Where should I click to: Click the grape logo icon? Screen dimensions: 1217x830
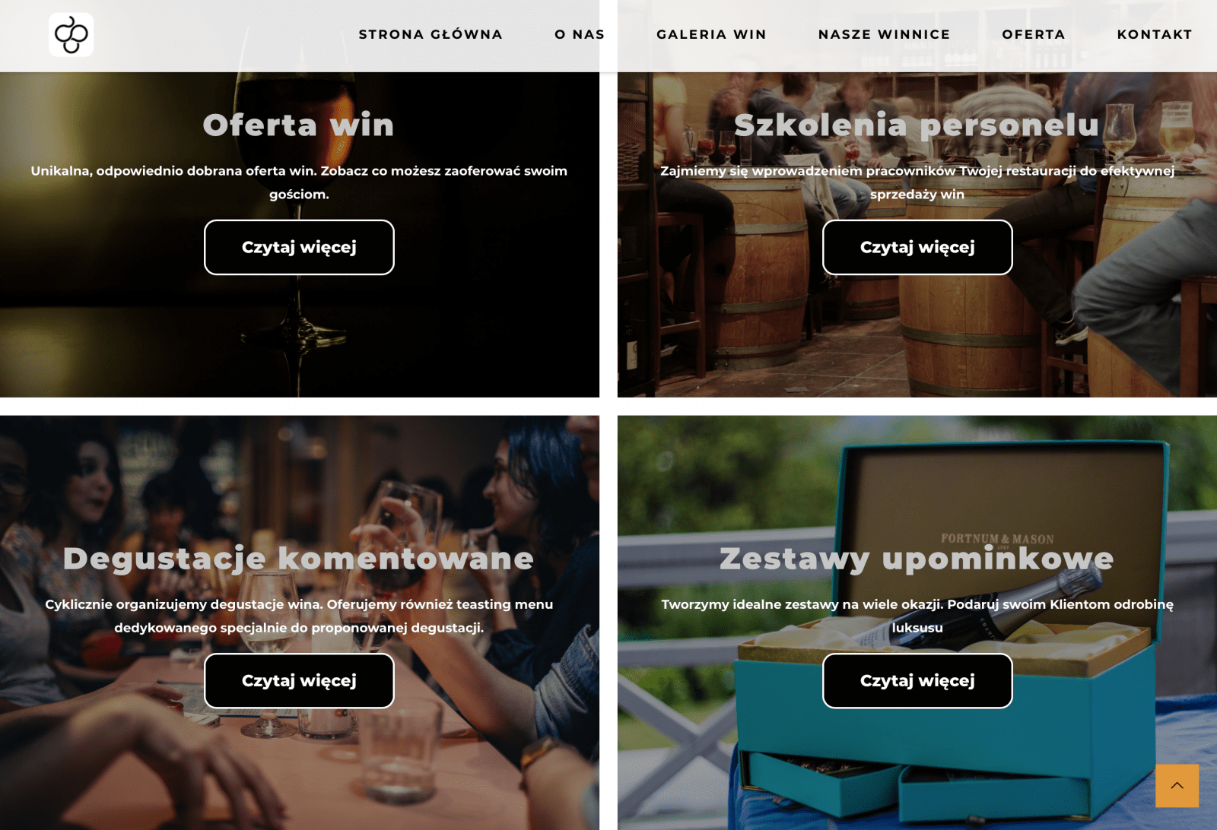coord(71,34)
